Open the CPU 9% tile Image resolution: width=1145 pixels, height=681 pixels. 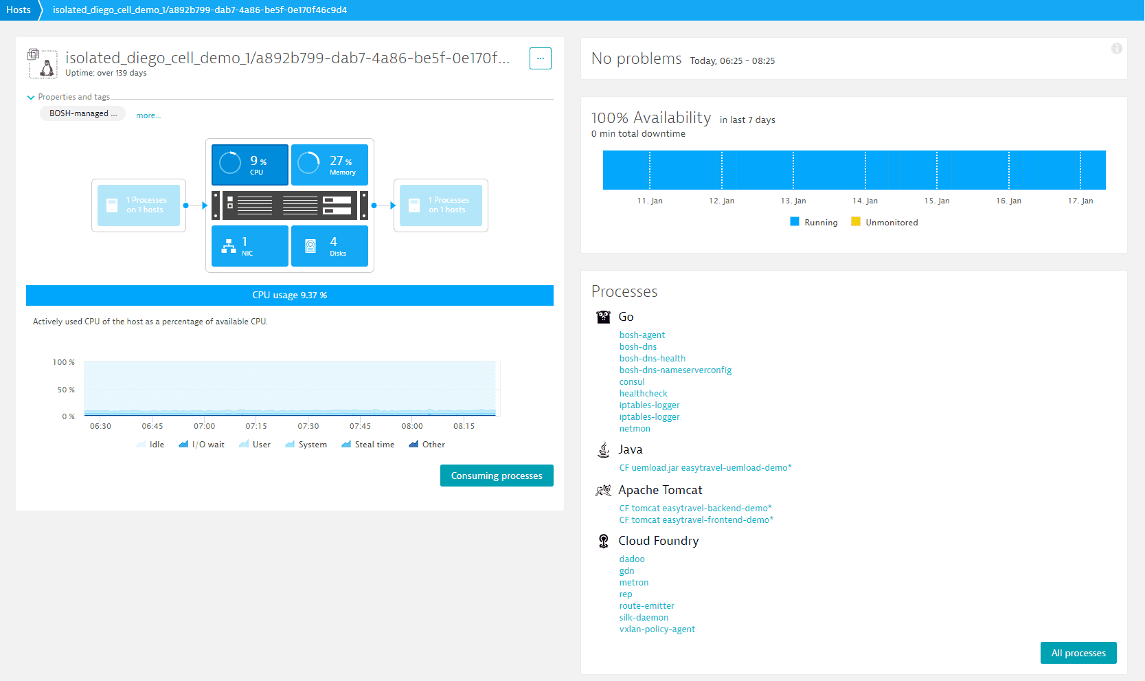(250, 165)
